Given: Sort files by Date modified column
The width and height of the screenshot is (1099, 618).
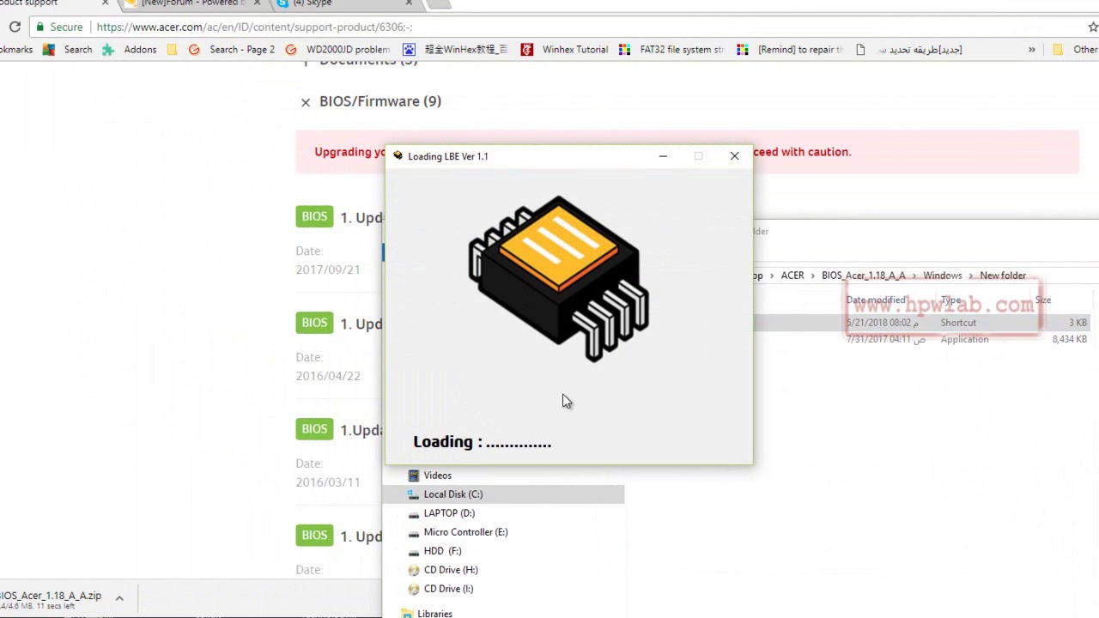Looking at the screenshot, I should [x=876, y=300].
